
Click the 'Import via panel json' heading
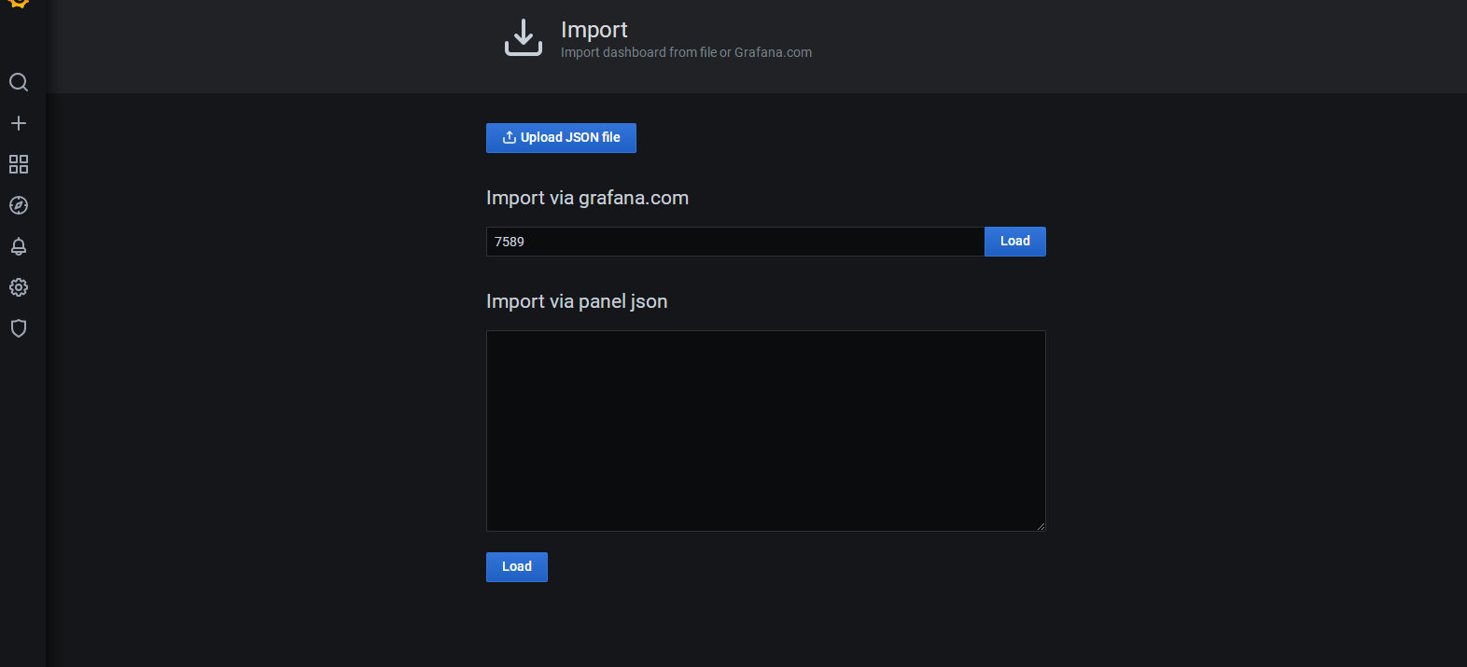click(x=577, y=301)
